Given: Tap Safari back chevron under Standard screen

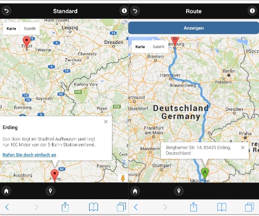Looking at the screenshot, I should [7, 207].
